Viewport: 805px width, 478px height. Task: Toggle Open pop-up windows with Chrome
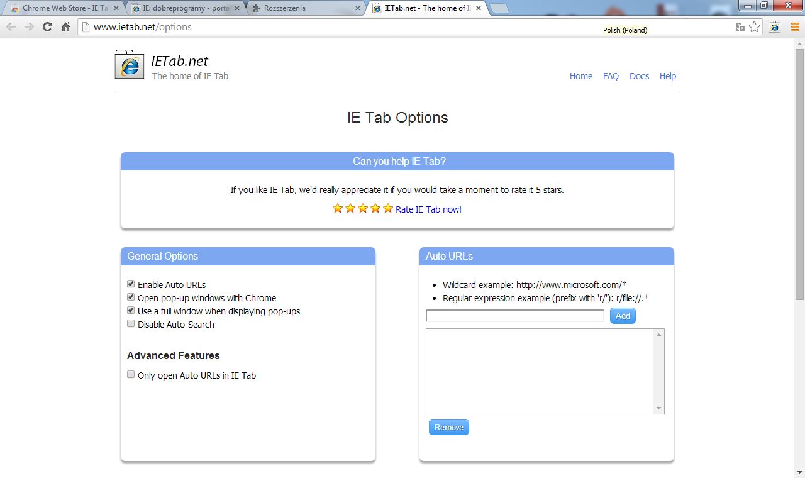pyautogui.click(x=131, y=297)
